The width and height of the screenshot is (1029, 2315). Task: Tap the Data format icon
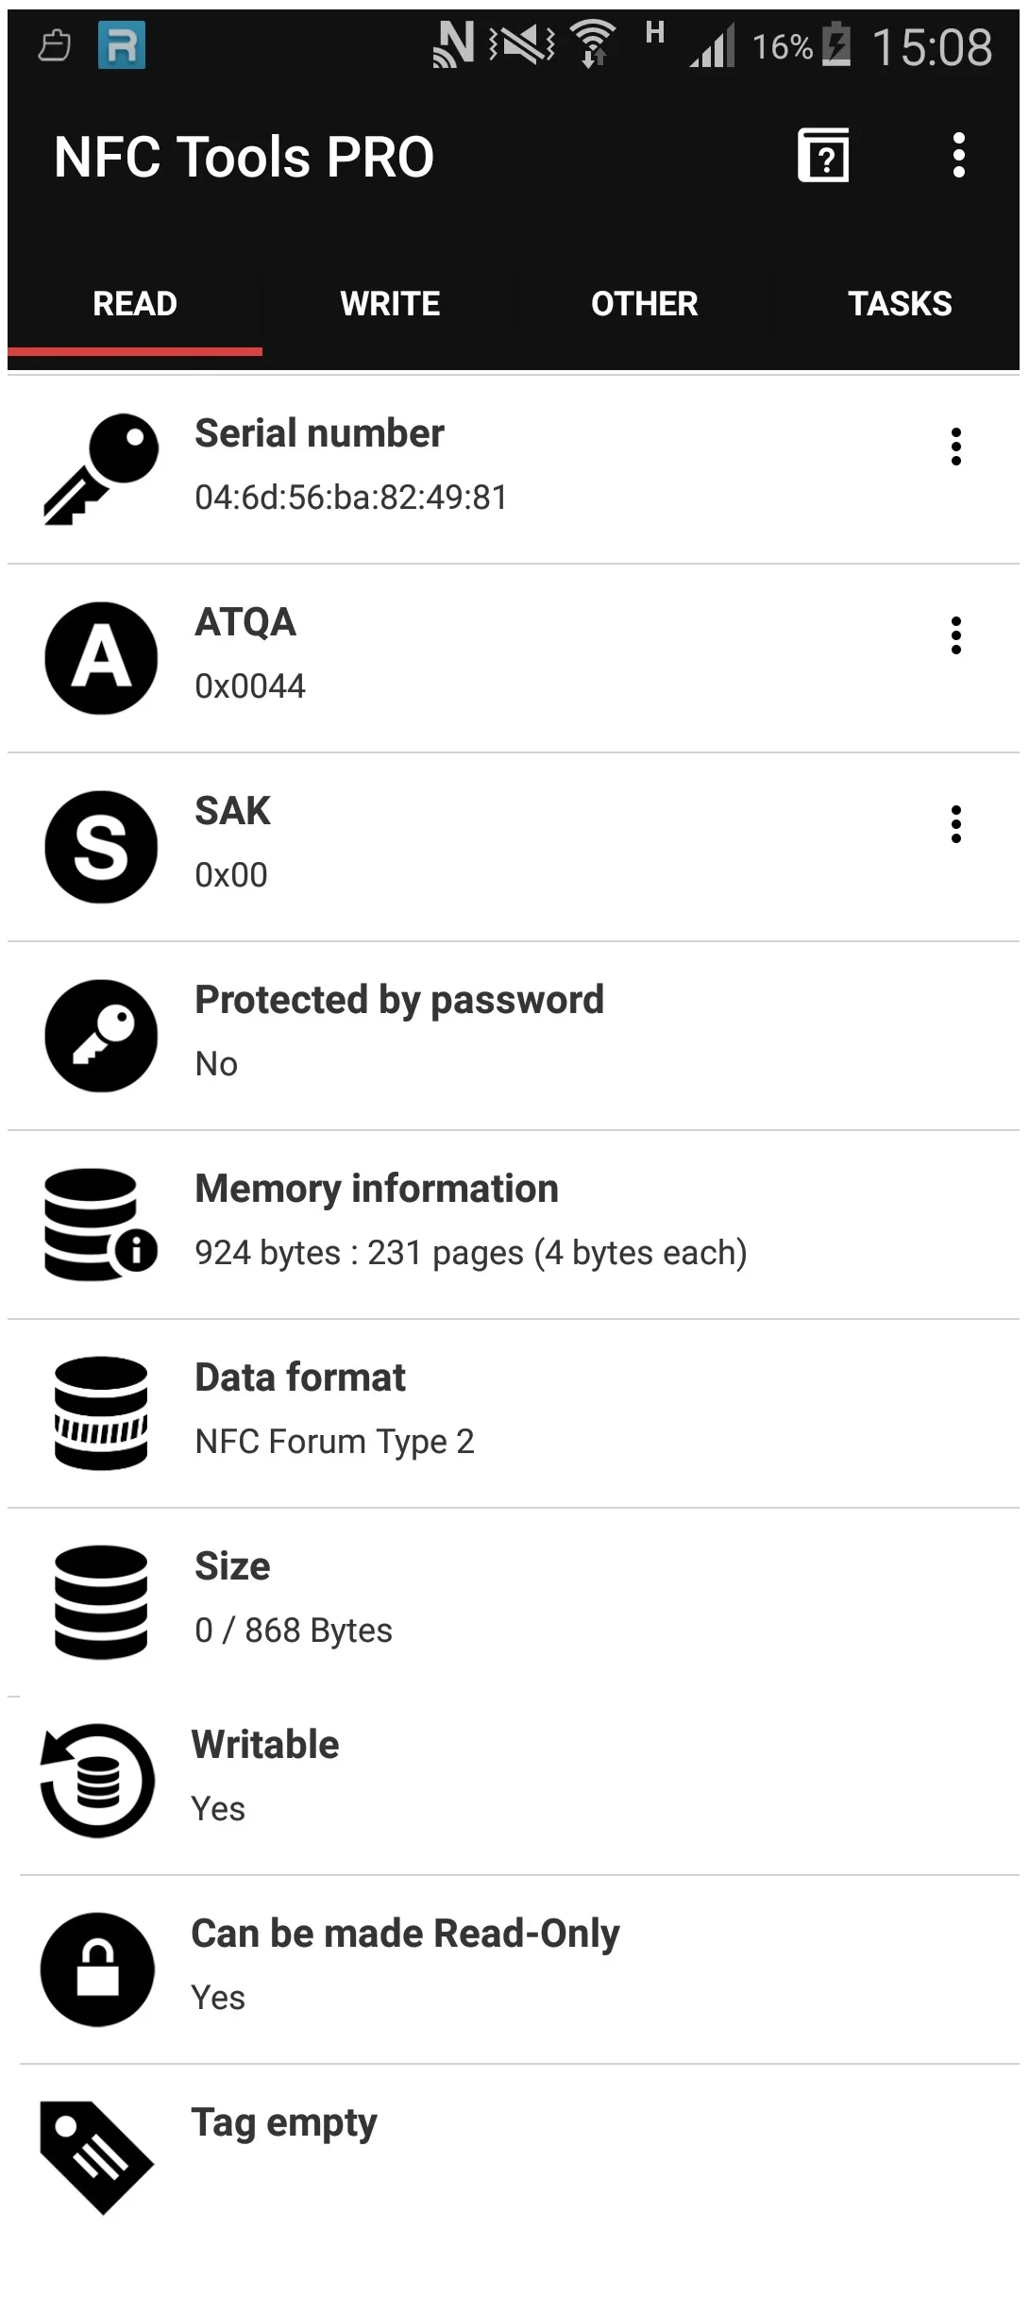tap(101, 1413)
